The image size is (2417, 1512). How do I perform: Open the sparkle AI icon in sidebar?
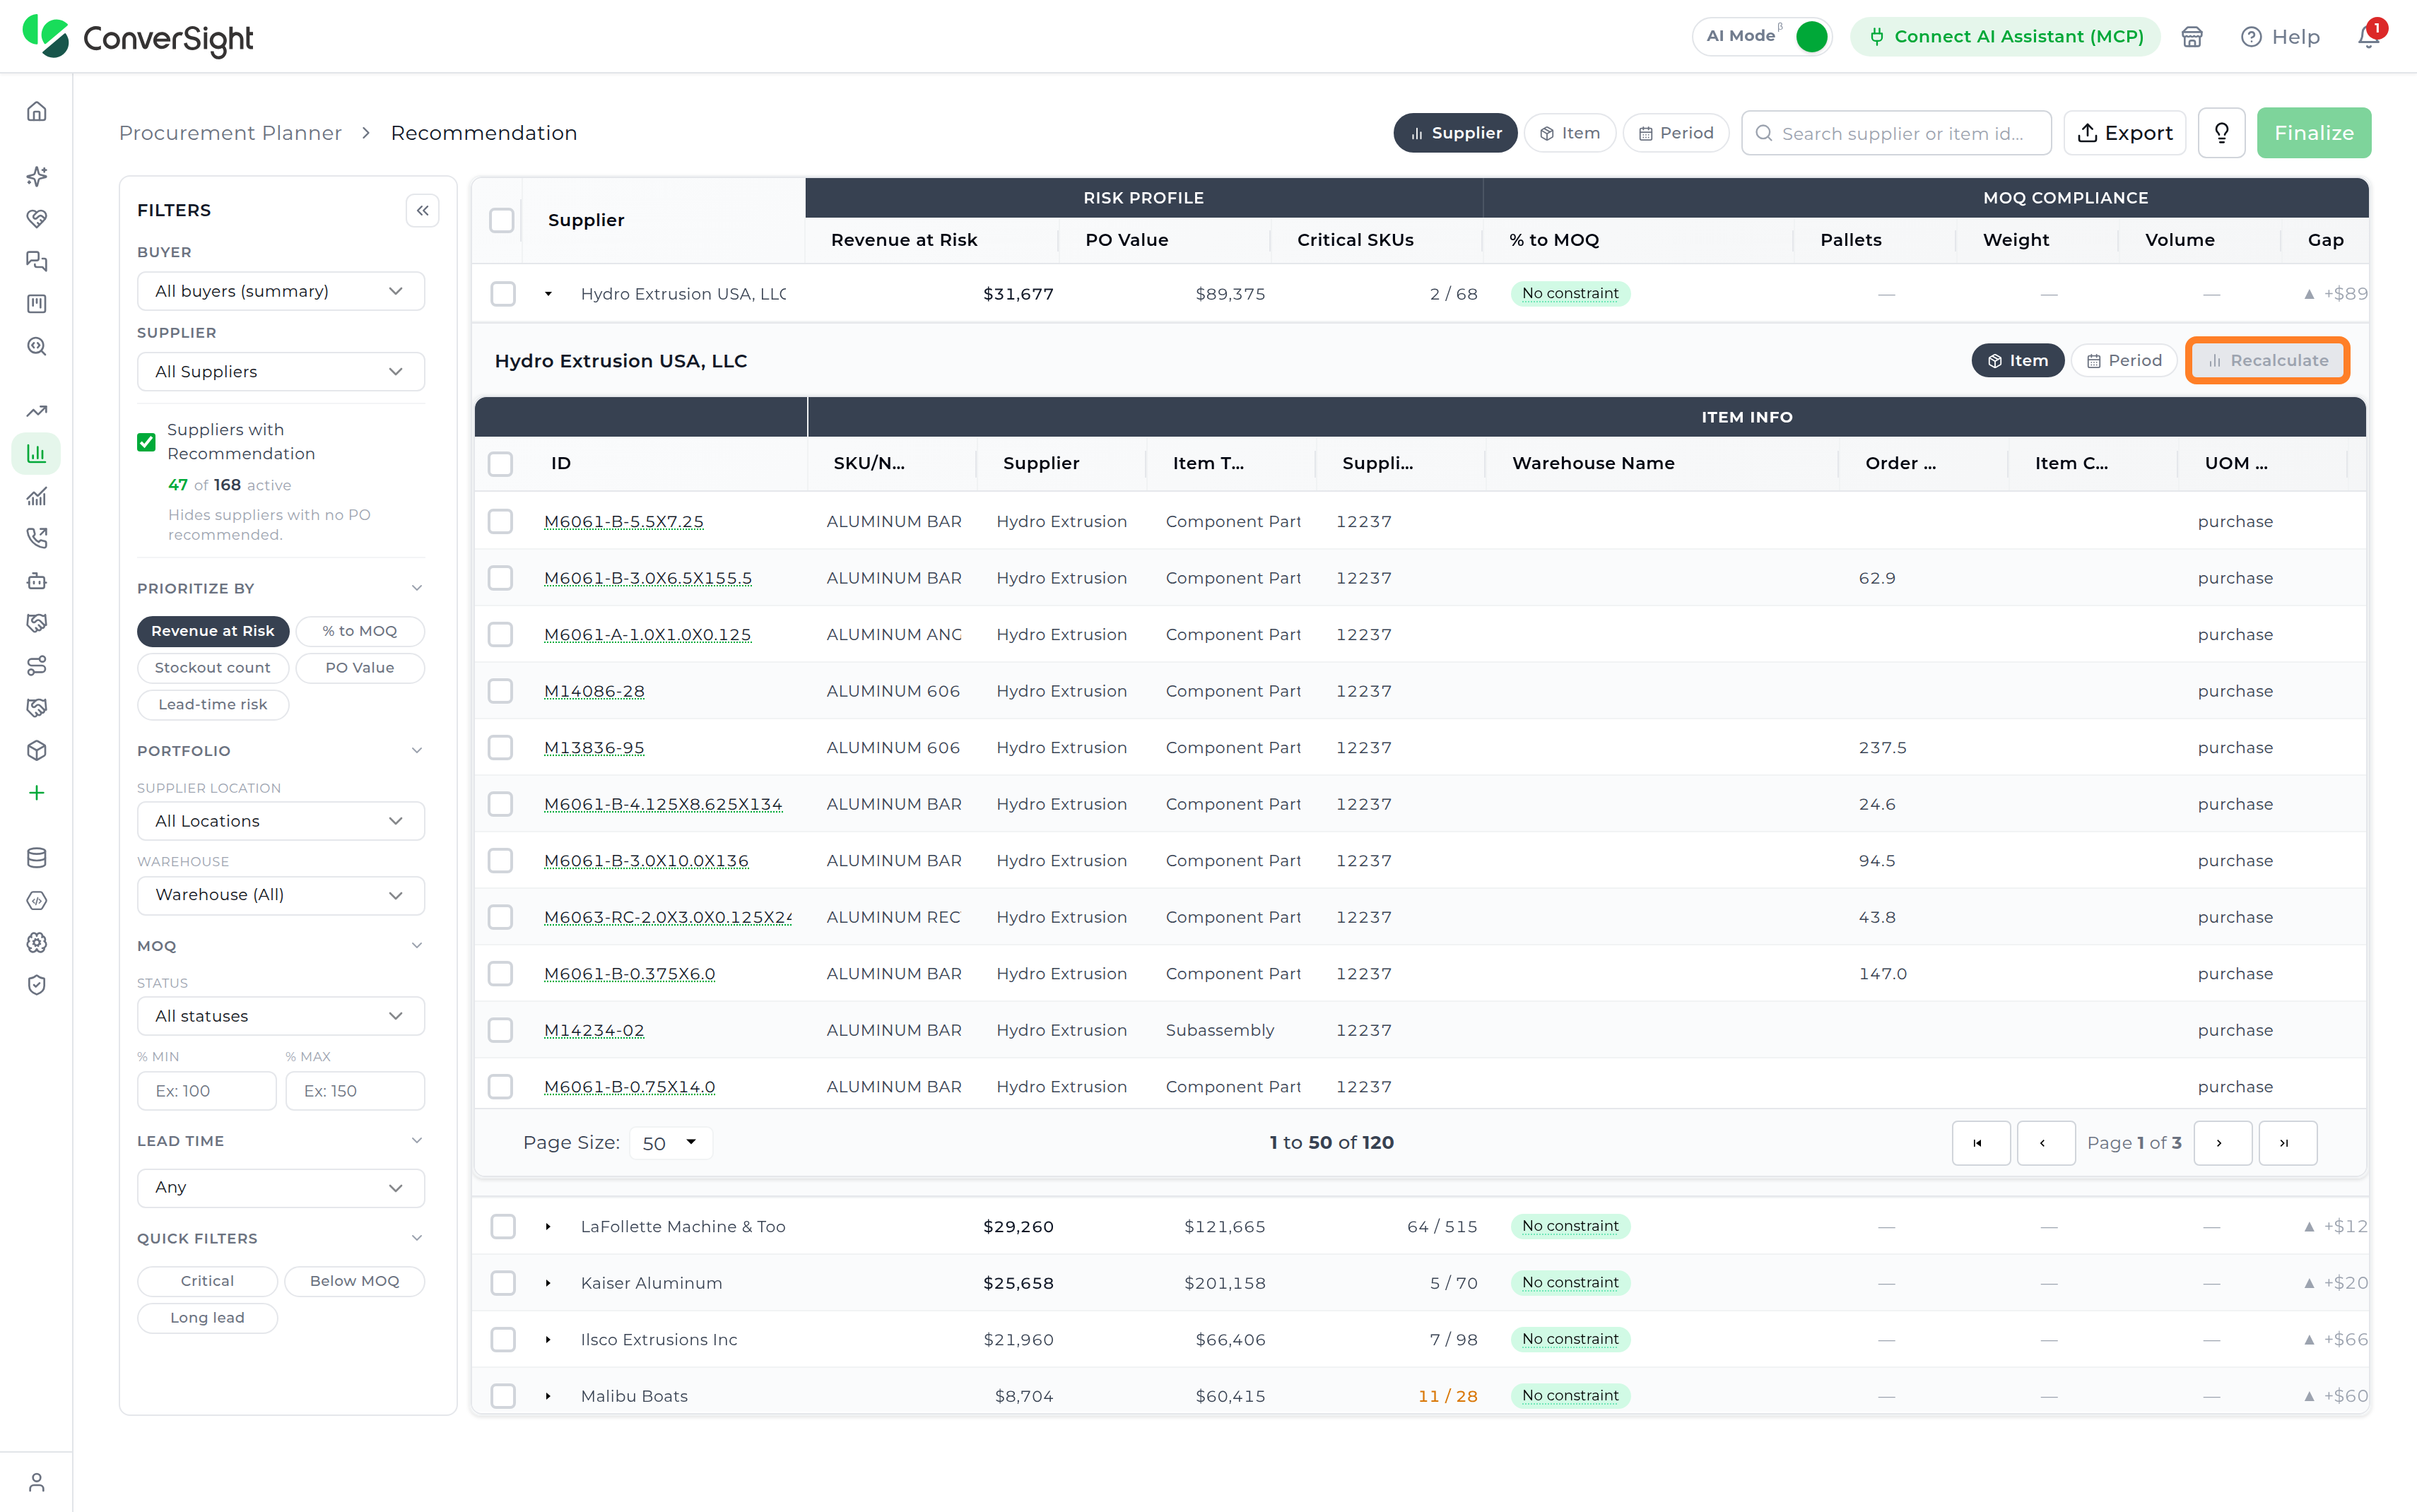[37, 176]
